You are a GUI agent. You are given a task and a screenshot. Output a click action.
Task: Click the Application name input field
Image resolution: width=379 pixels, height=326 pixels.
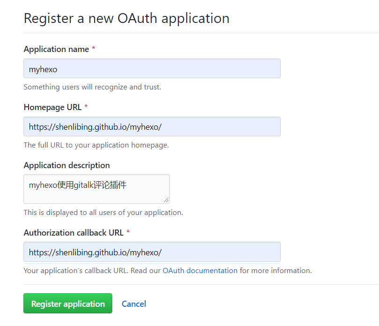click(x=152, y=69)
